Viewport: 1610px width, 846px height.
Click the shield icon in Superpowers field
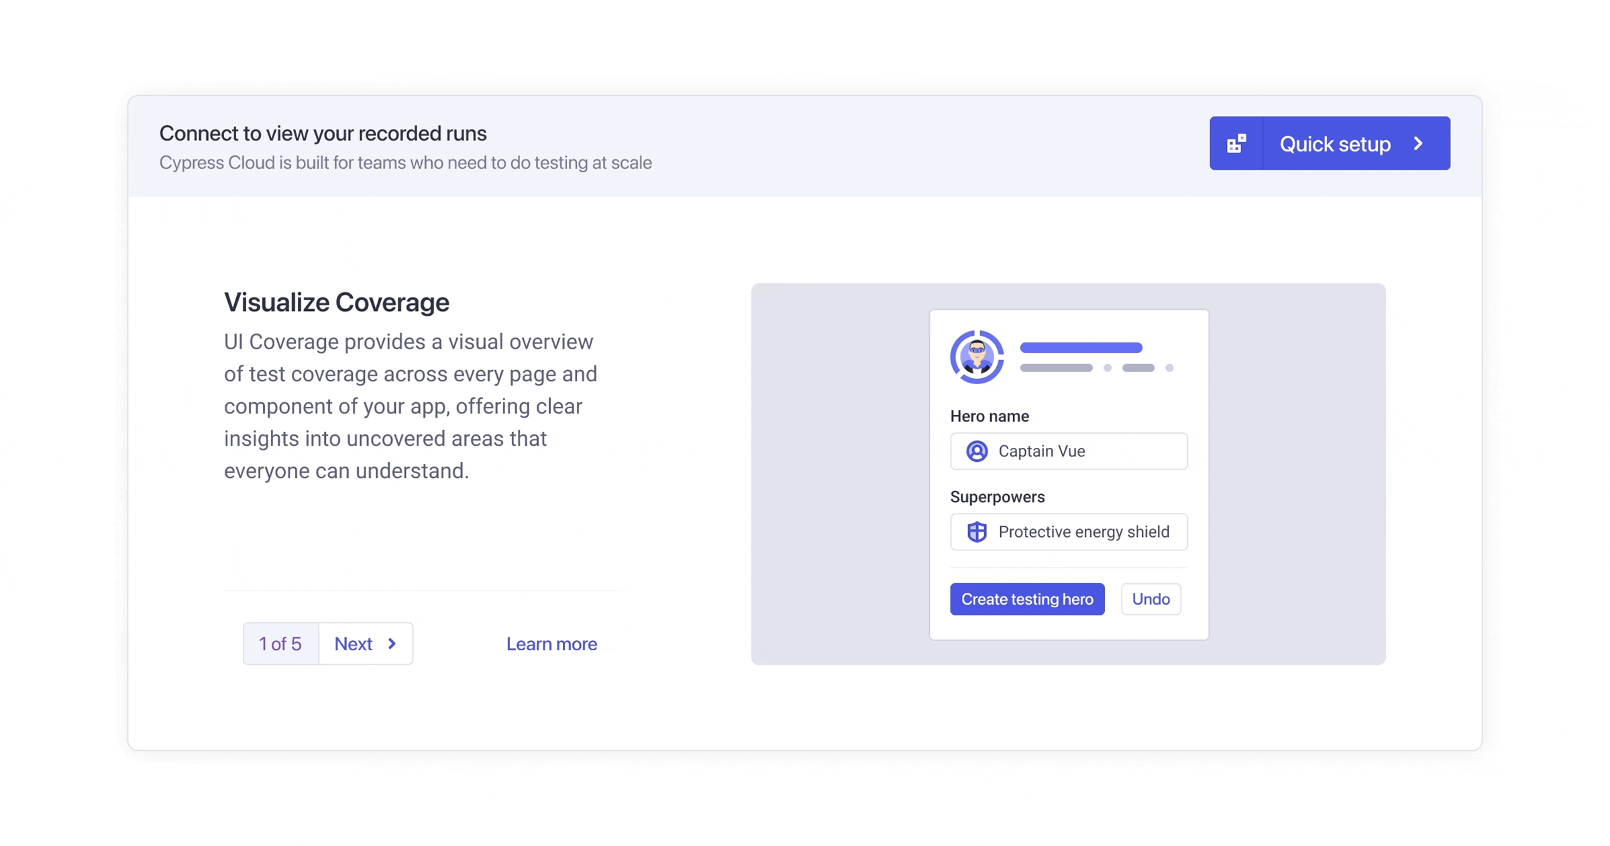click(x=977, y=532)
